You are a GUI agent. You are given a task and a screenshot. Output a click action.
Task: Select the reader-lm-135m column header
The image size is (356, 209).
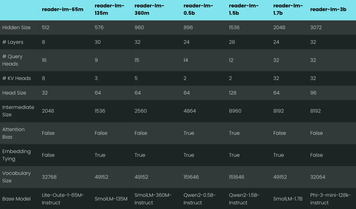click(109, 9)
